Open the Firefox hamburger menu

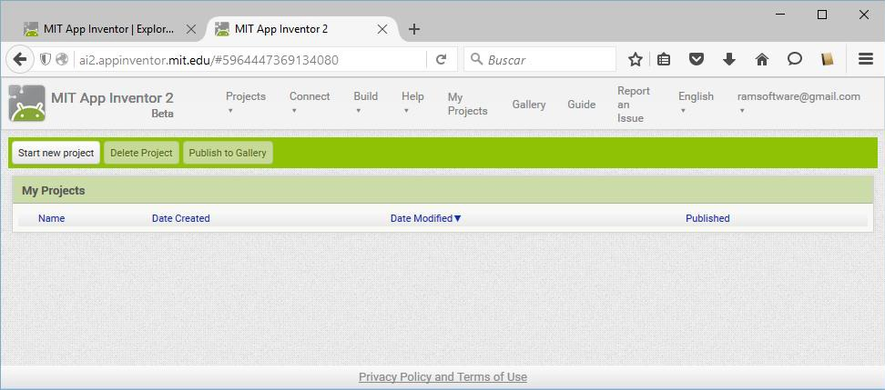coord(866,59)
